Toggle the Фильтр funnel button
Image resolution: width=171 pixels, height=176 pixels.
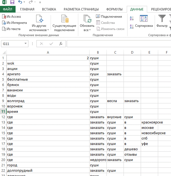pos(162,21)
